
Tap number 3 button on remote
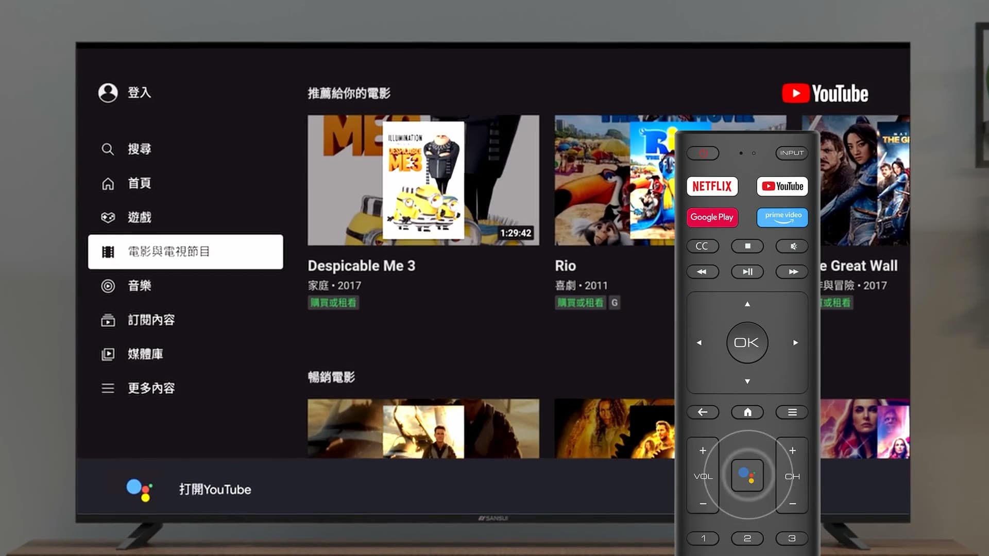[x=792, y=538]
